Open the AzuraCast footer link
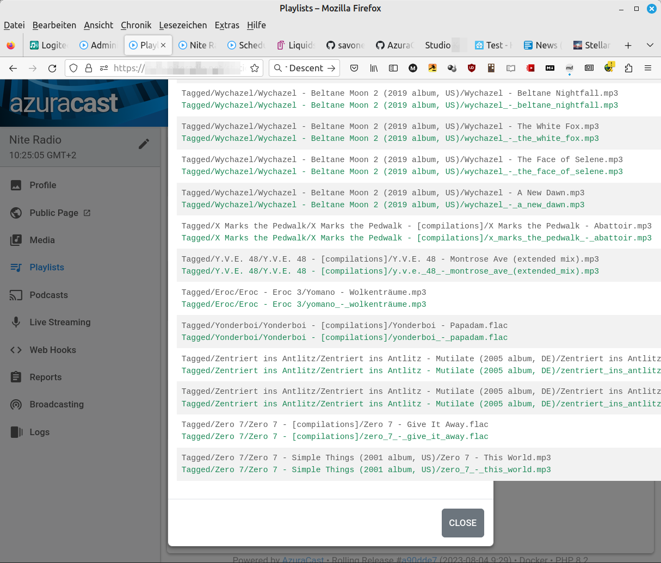The image size is (661, 563). pyautogui.click(x=302, y=560)
